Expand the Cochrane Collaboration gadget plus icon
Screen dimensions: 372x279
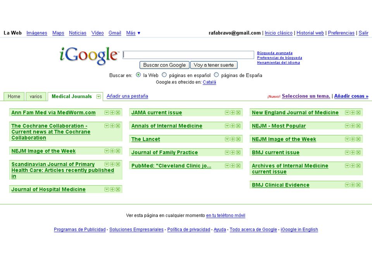coord(112,126)
